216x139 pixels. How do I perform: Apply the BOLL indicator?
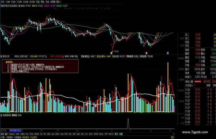tap(101, 134)
